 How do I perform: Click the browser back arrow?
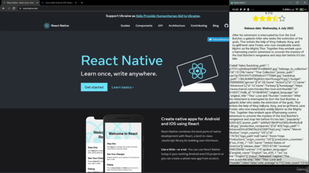pyautogui.click(x=3, y=9)
